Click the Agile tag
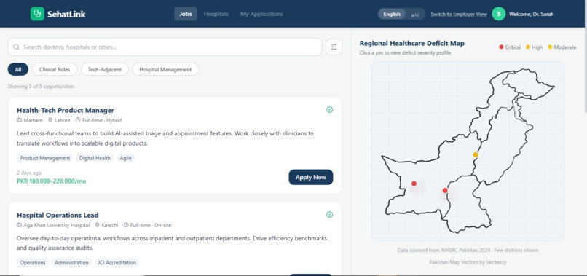The width and height of the screenshot is (587, 276). 126,158
